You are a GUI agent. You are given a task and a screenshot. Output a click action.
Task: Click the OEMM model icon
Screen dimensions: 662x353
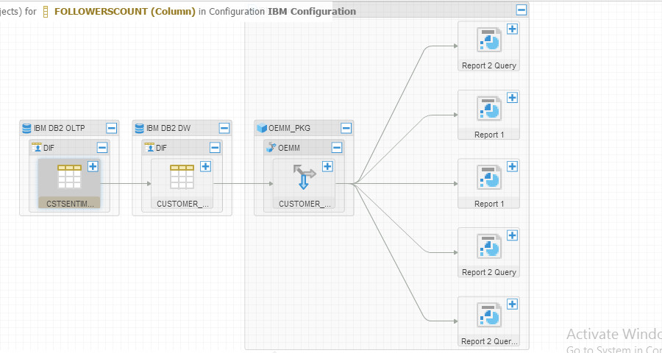(271, 147)
